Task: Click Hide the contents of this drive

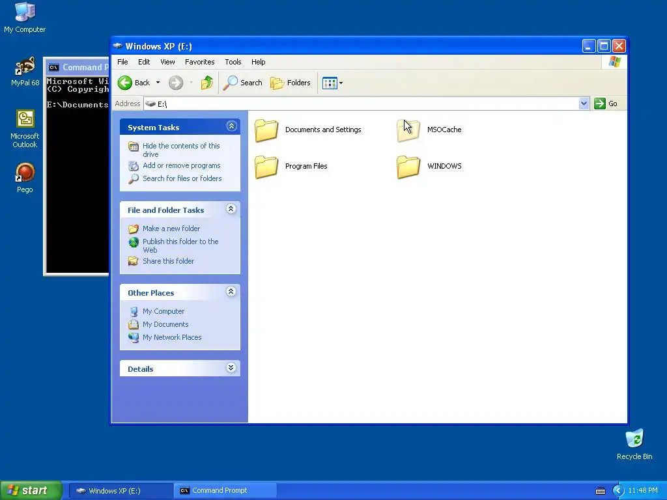Action: (181, 150)
